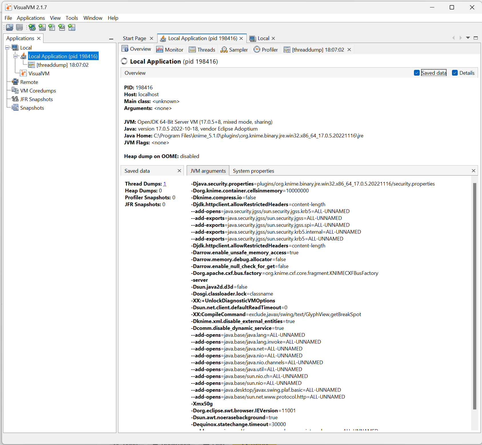Open the Help menu
482x445 pixels.
(x=113, y=18)
